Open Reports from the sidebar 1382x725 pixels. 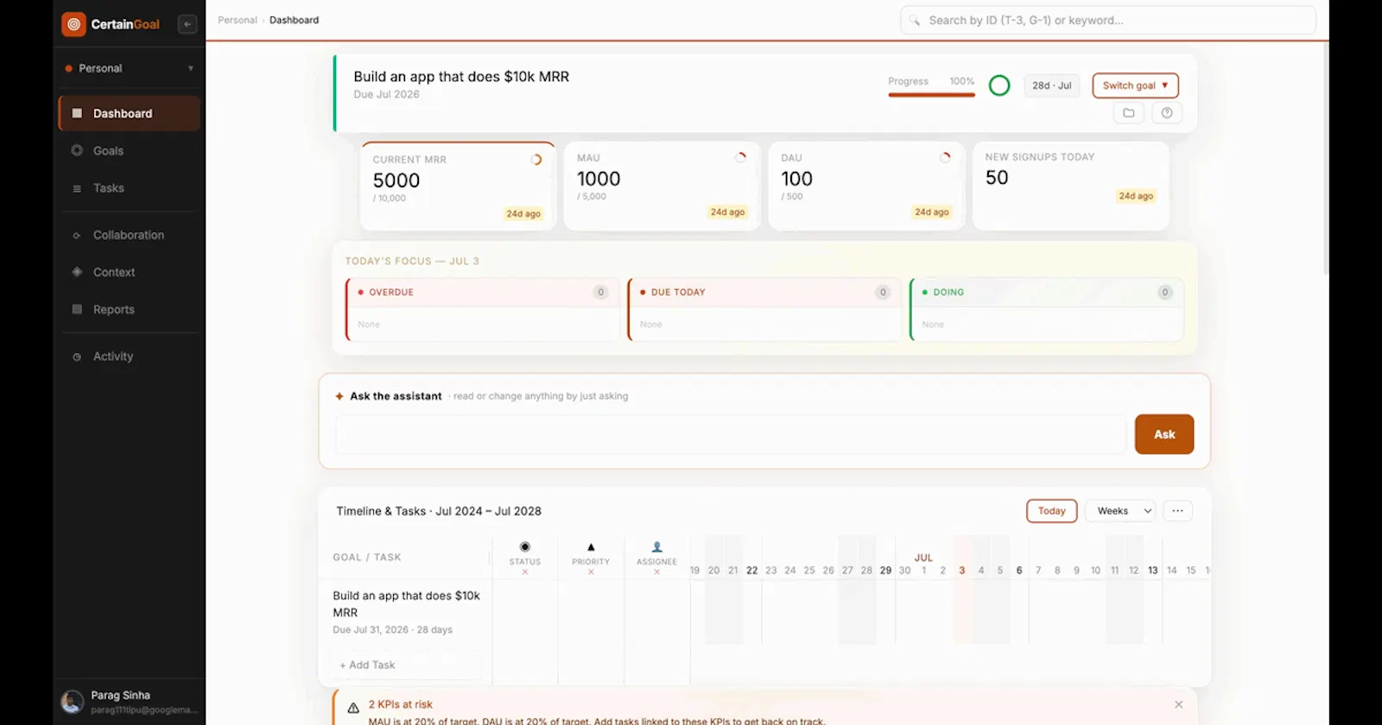tap(130, 309)
